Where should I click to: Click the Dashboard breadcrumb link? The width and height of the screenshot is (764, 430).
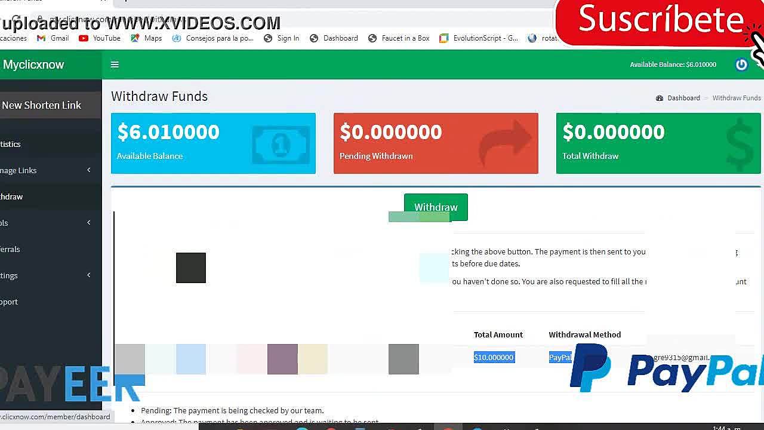tap(683, 98)
